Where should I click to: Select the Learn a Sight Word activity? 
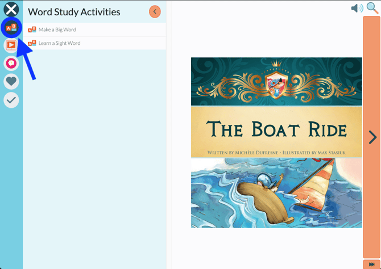[x=60, y=43]
